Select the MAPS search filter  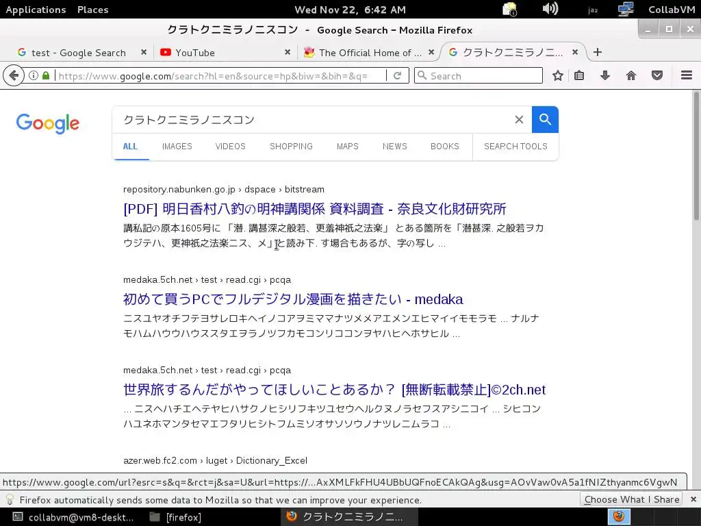point(347,147)
